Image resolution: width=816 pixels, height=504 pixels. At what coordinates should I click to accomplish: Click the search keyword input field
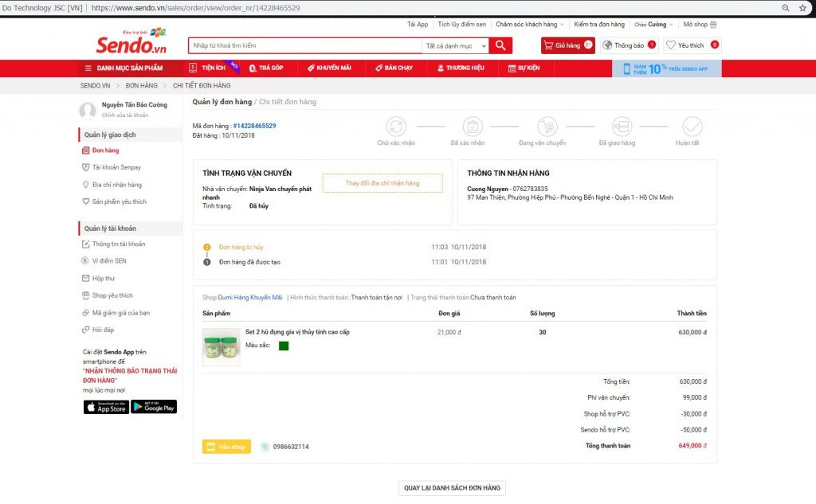[x=305, y=46]
